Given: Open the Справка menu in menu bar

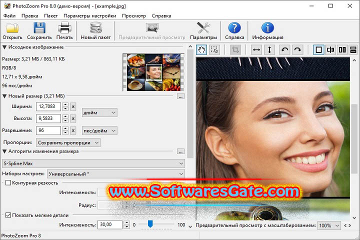Looking at the screenshot, I should [x=161, y=16].
